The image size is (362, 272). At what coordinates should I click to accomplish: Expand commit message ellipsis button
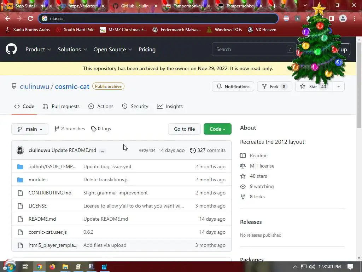point(102,151)
